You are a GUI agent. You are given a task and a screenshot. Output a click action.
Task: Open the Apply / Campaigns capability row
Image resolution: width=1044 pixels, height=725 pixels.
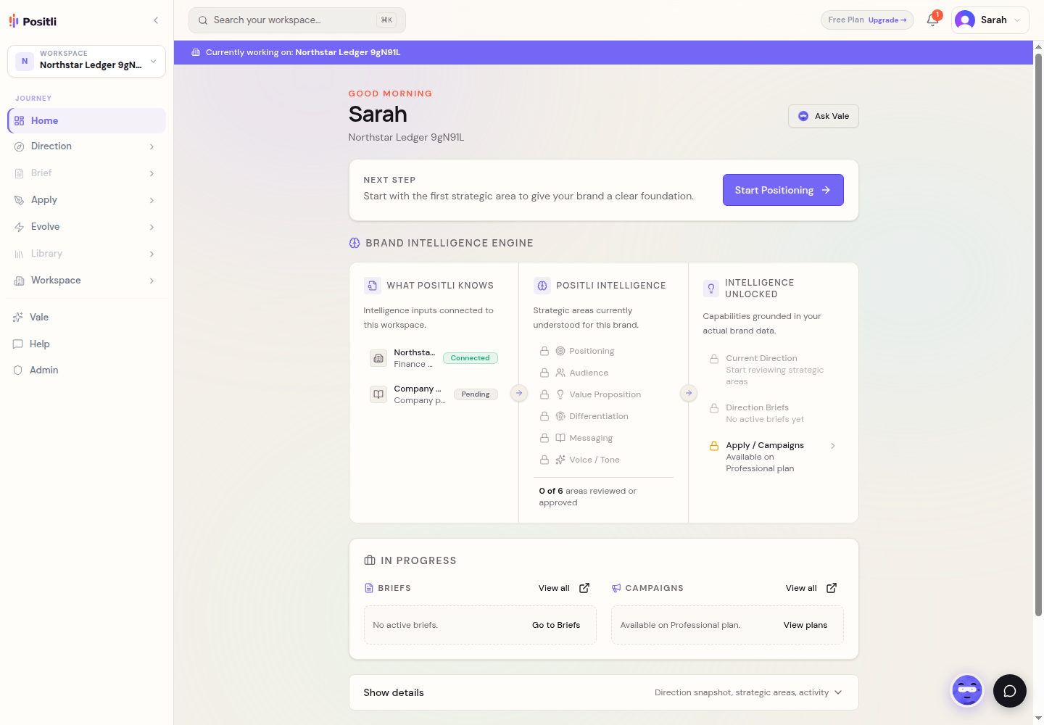click(773, 457)
